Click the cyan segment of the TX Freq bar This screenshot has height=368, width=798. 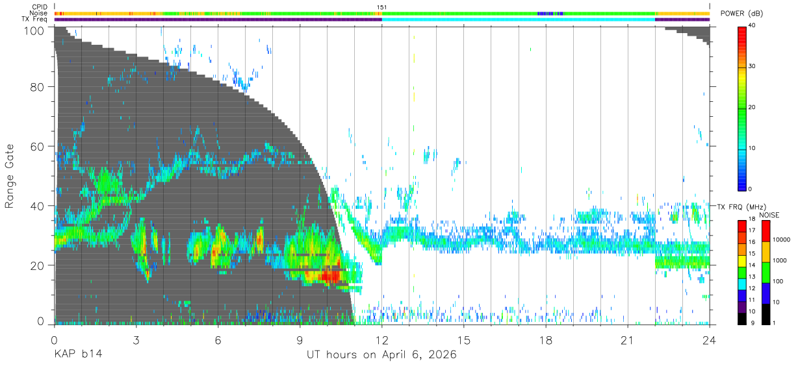[x=518, y=19]
